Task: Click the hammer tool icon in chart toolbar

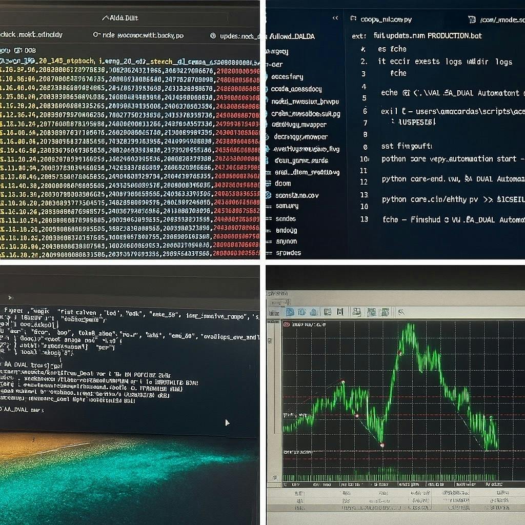Action: (x=401, y=312)
